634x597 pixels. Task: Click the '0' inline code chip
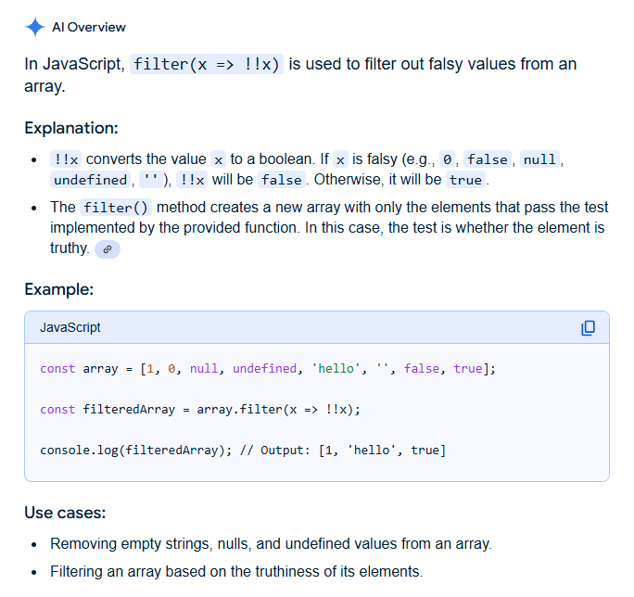[447, 159]
